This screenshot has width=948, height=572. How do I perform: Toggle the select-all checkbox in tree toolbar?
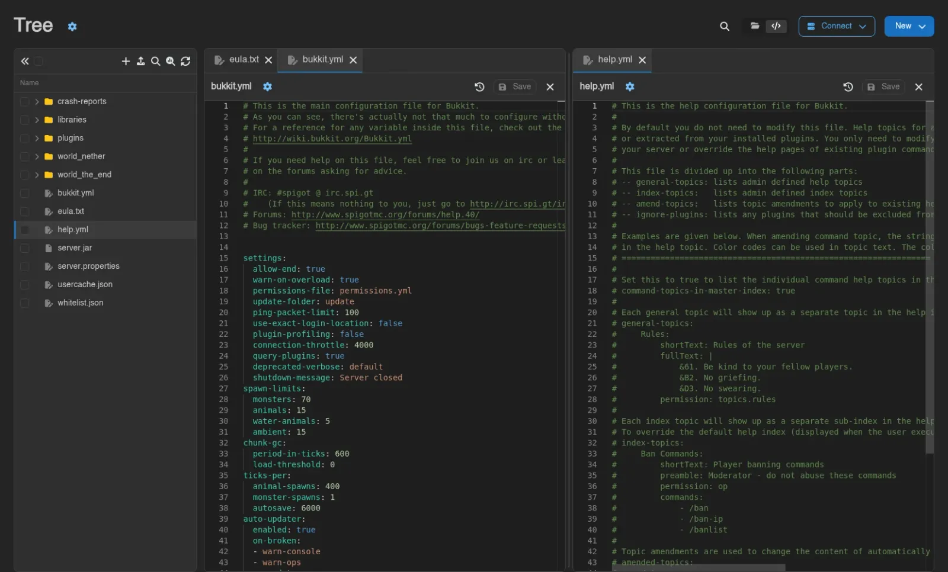pos(39,61)
